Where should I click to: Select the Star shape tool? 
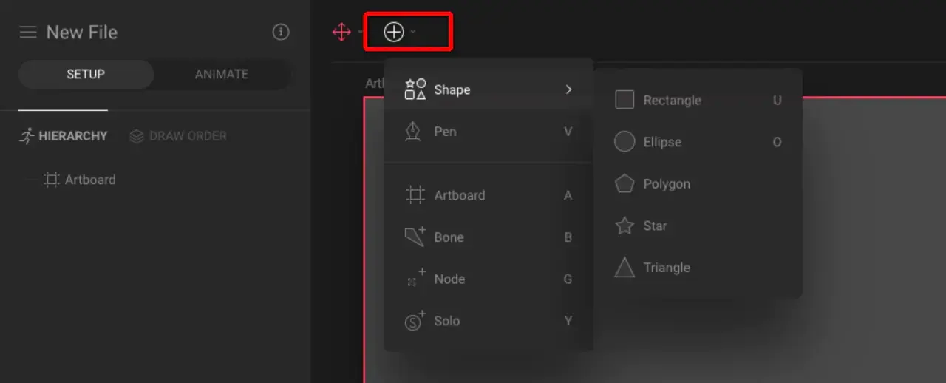[x=654, y=226]
